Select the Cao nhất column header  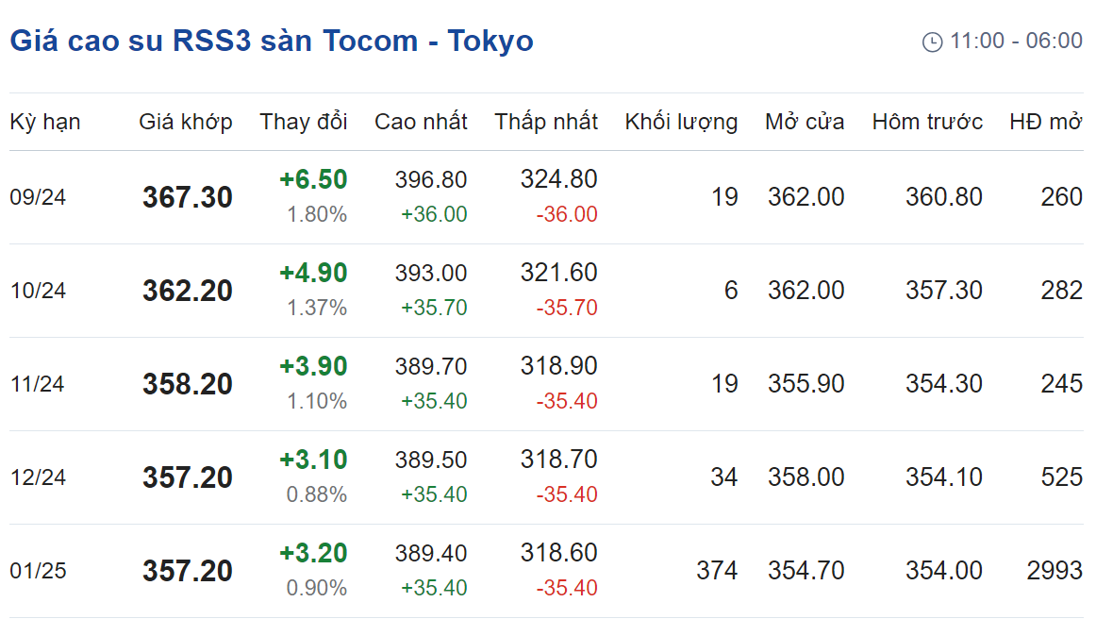[x=421, y=122]
